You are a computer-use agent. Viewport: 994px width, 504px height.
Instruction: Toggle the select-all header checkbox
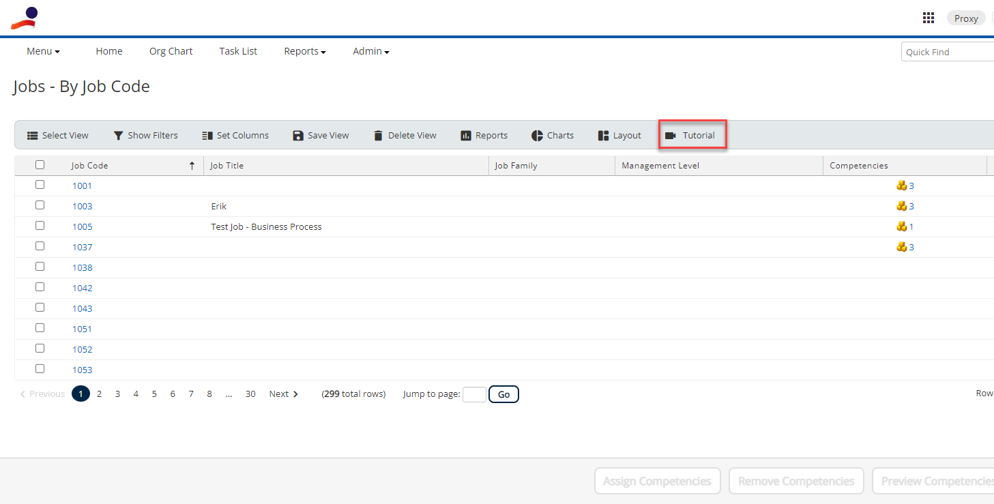[x=40, y=164]
